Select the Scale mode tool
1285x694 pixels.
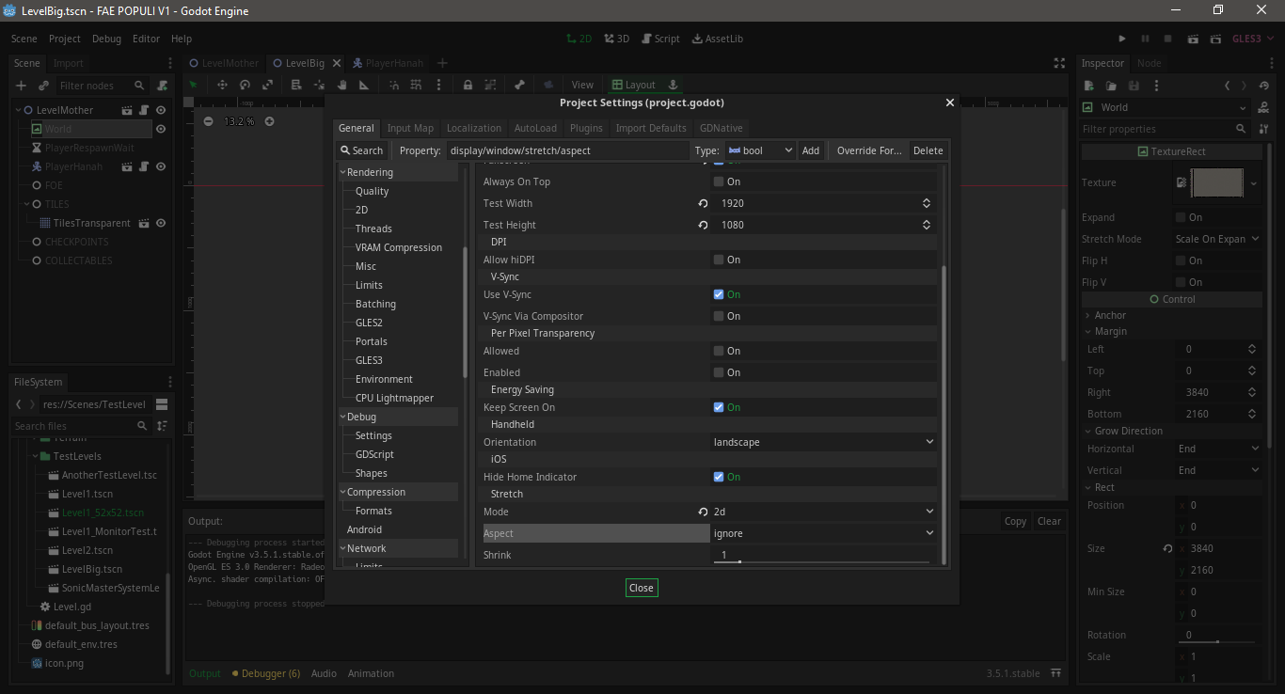pyautogui.click(x=267, y=85)
